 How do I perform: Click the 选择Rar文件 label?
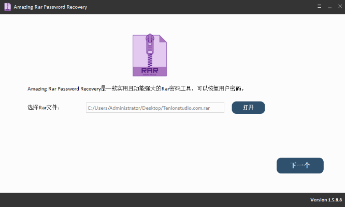pos(44,108)
